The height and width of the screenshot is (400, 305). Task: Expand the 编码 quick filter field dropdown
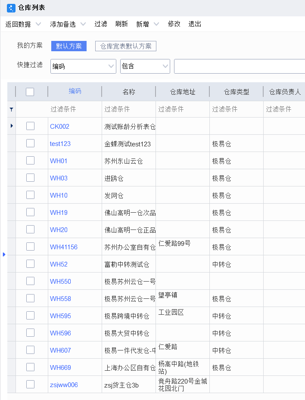point(111,66)
